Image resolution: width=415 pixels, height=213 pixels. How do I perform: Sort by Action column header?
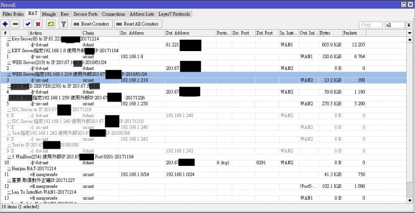click(55, 33)
